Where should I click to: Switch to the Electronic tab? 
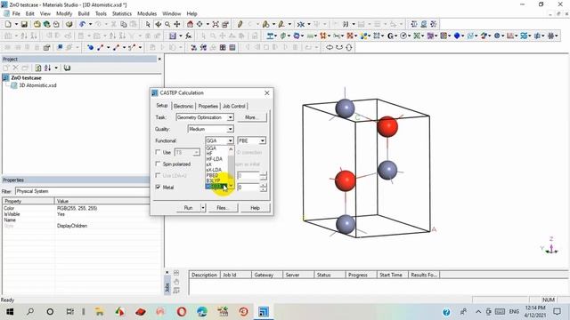[183, 107]
